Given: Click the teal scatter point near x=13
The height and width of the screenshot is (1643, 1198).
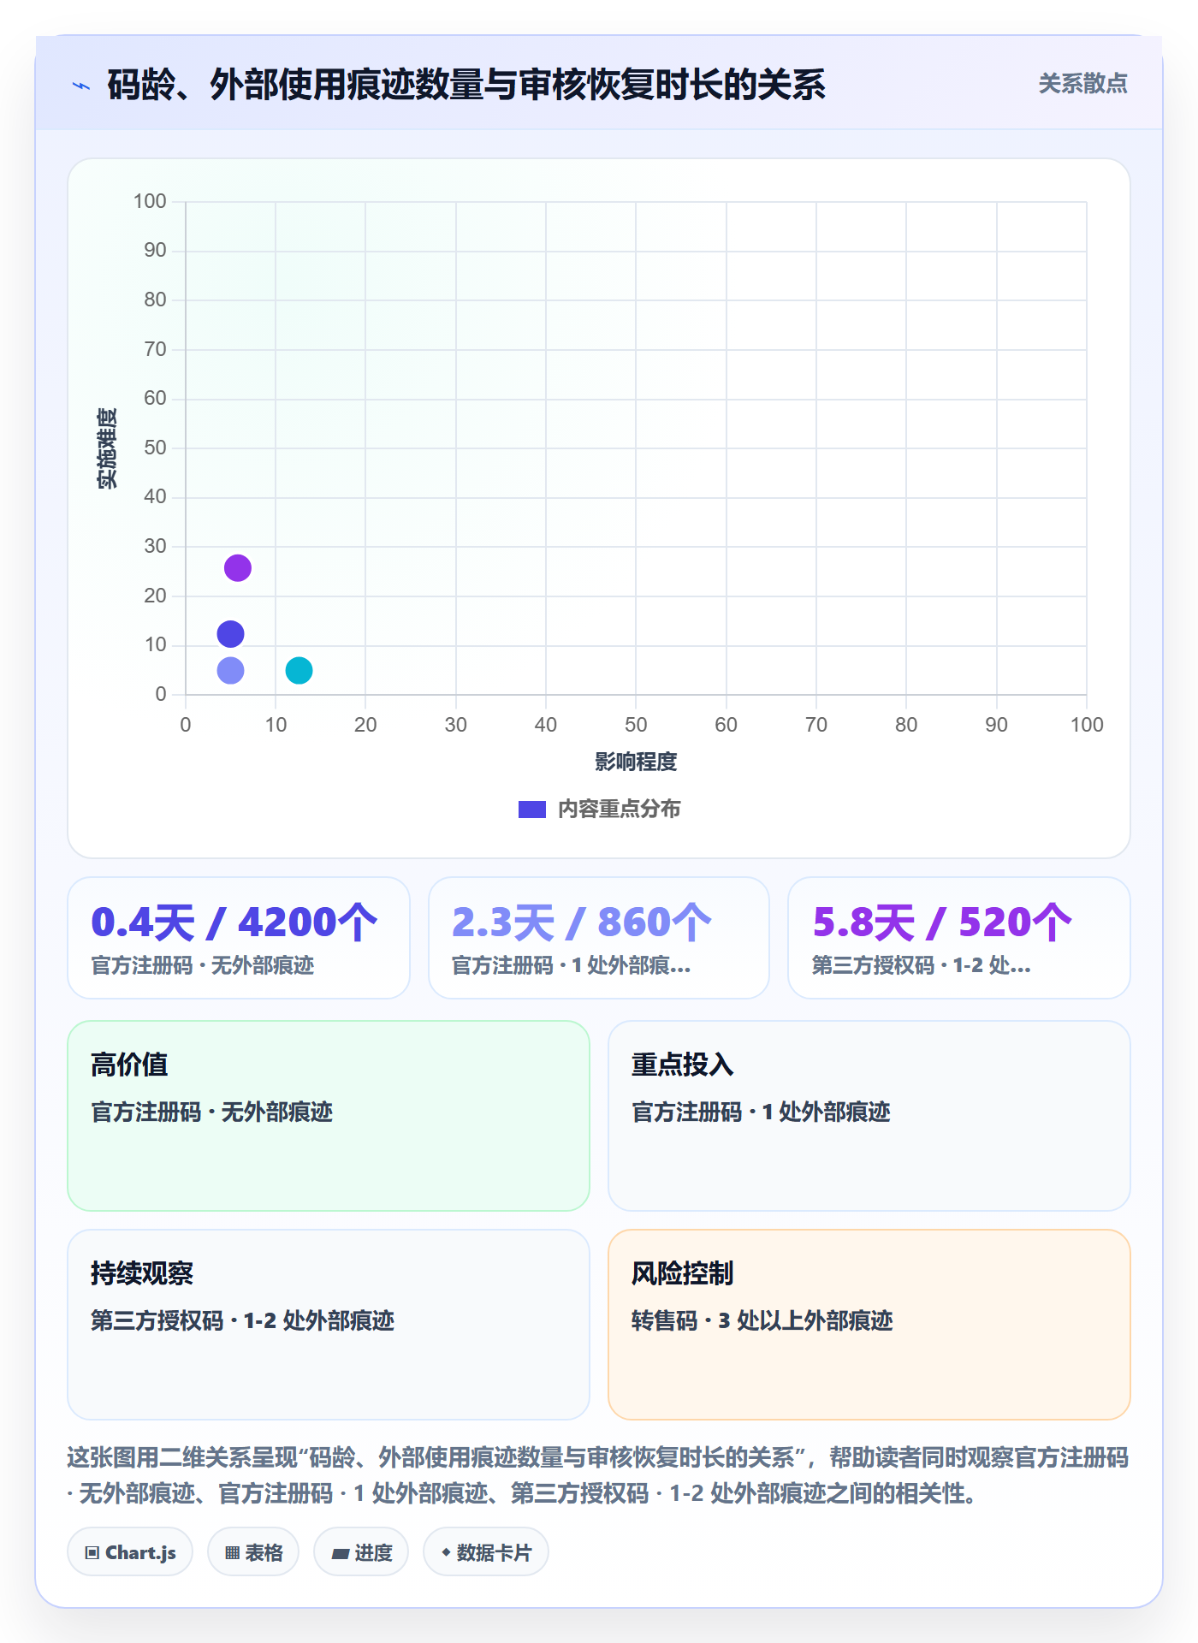Looking at the screenshot, I should point(299,670).
